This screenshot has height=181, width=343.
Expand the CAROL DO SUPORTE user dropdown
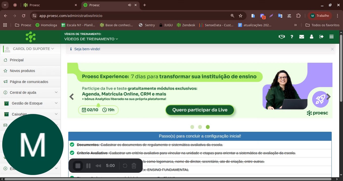pos(33,49)
